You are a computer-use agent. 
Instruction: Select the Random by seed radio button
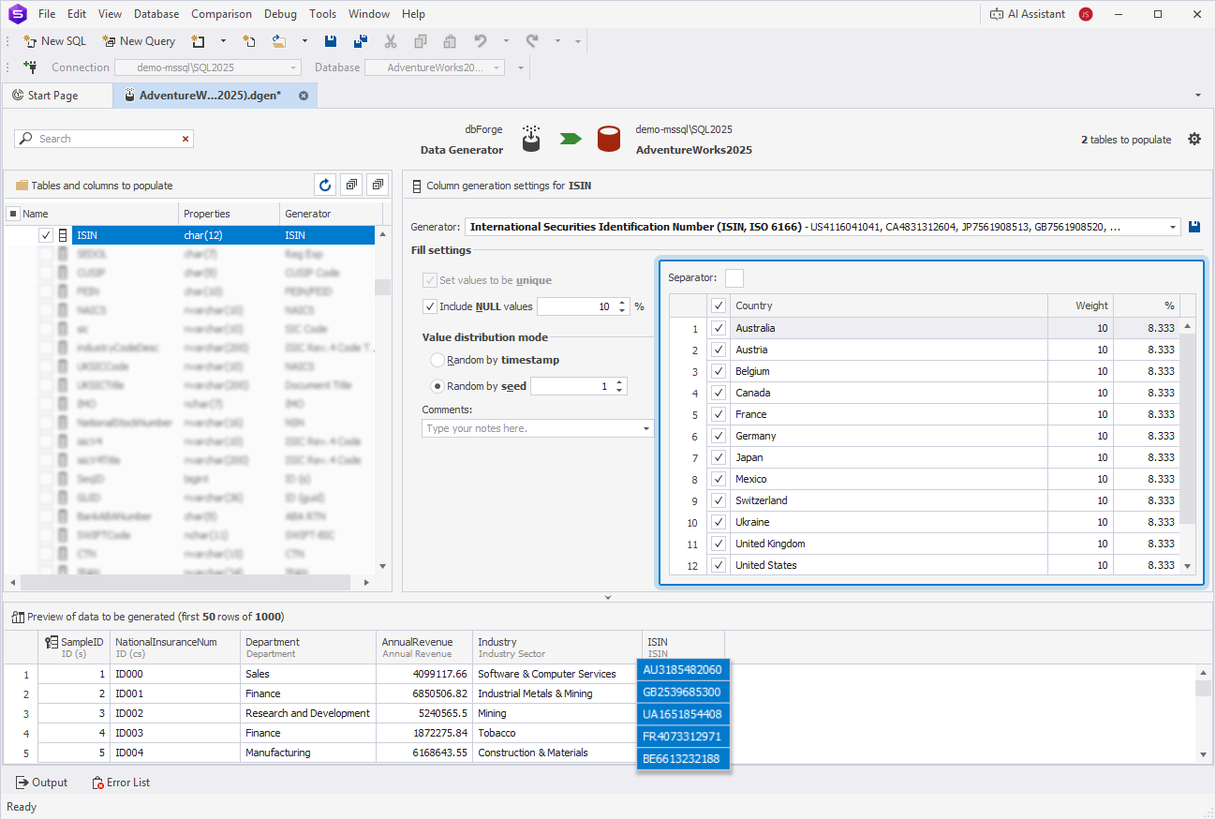point(437,386)
